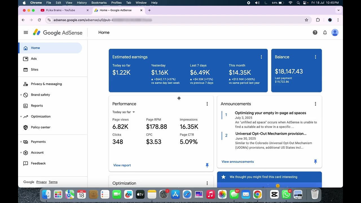This screenshot has width=361, height=203.
Task: Open Optimizing your empty in-page ad spaces announcement
Action: click(x=270, y=113)
